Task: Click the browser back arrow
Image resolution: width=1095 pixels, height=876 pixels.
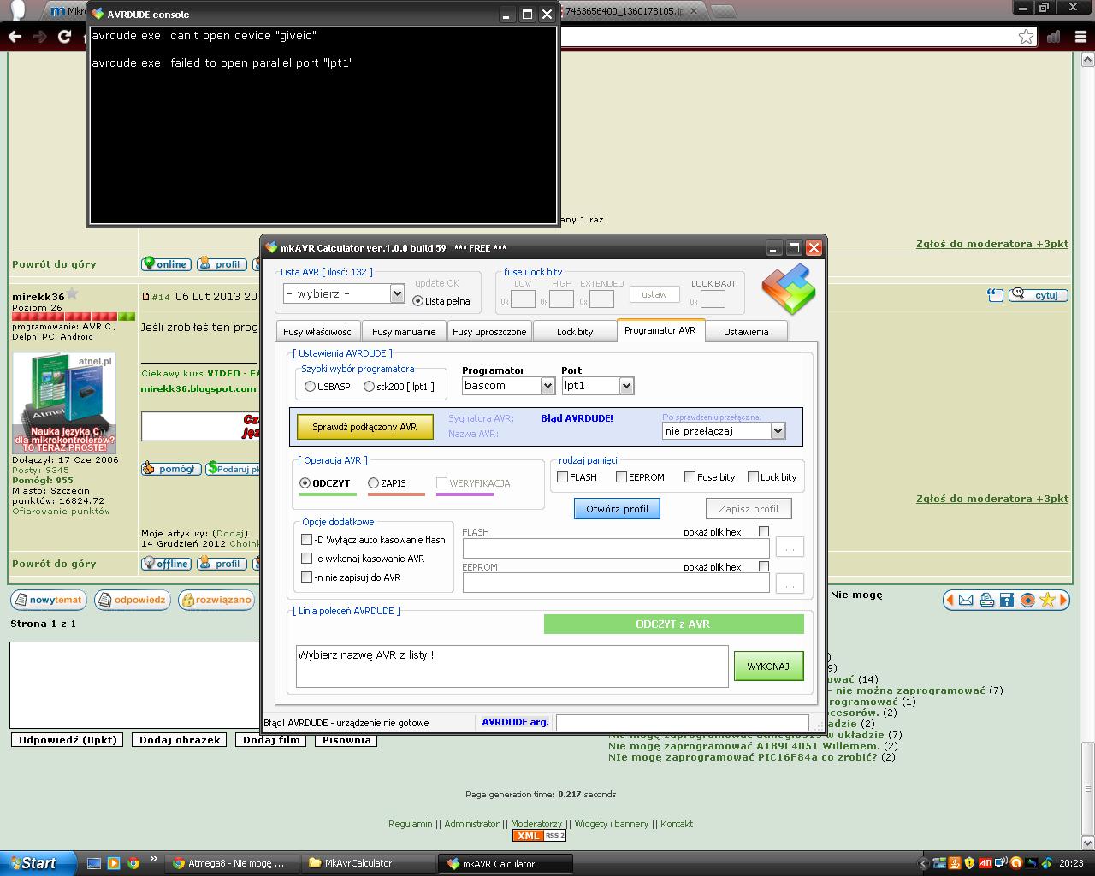Action: (15, 37)
